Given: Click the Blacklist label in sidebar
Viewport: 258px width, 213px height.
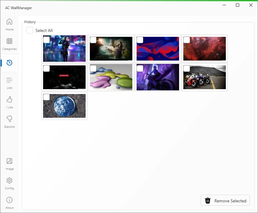Looking at the screenshot, I should 10,127.
